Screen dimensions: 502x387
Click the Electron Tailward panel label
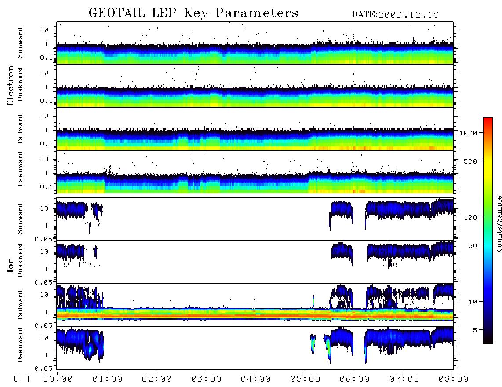click(20, 129)
